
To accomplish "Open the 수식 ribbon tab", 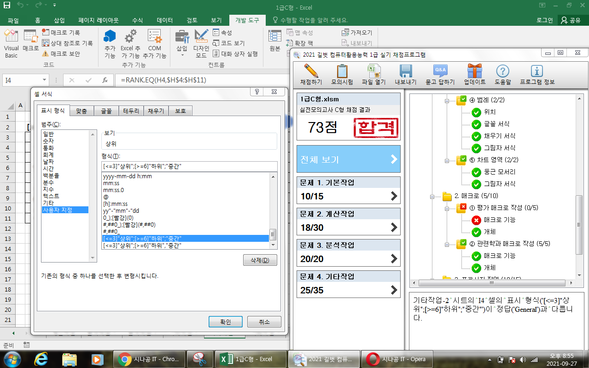I will 137,20.
